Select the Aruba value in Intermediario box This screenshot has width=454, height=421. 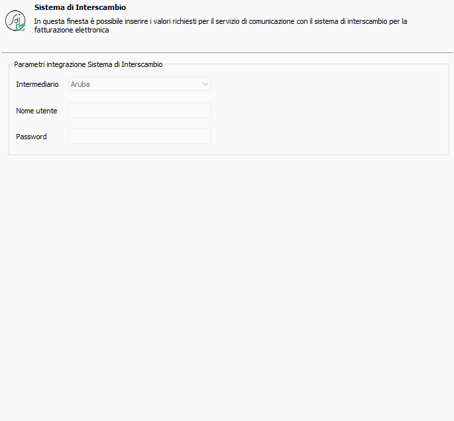coord(80,84)
